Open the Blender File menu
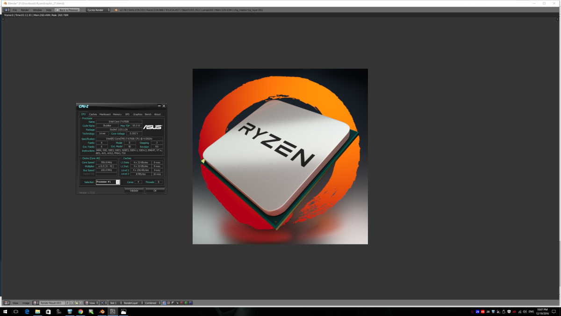This screenshot has width=561, height=316. 14,10
